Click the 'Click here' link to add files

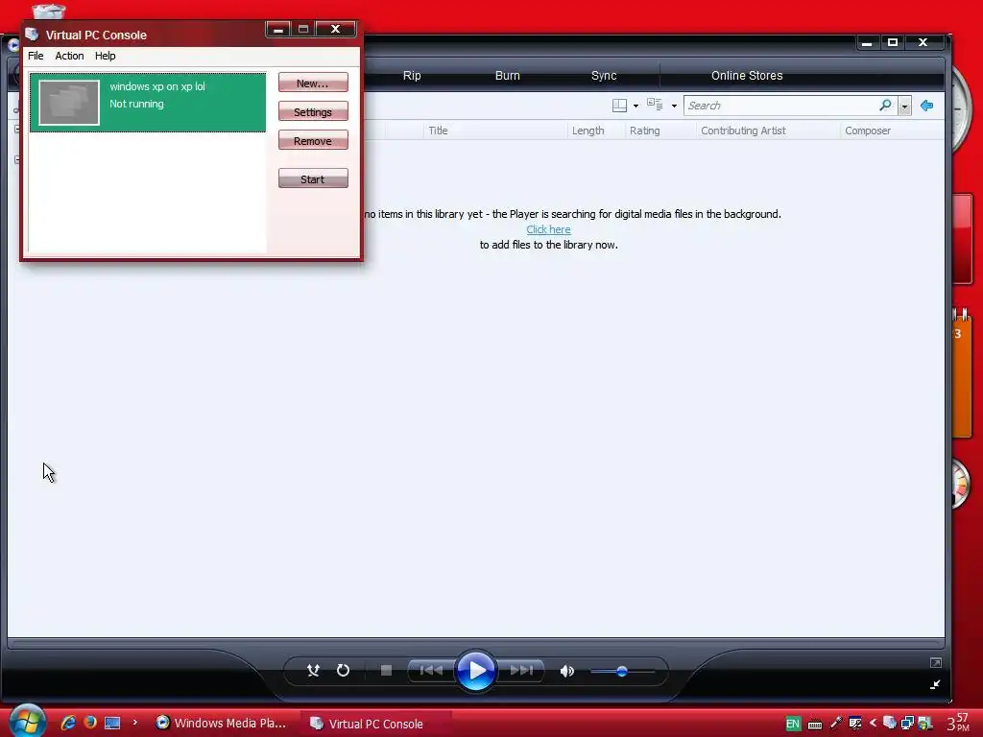(x=548, y=229)
